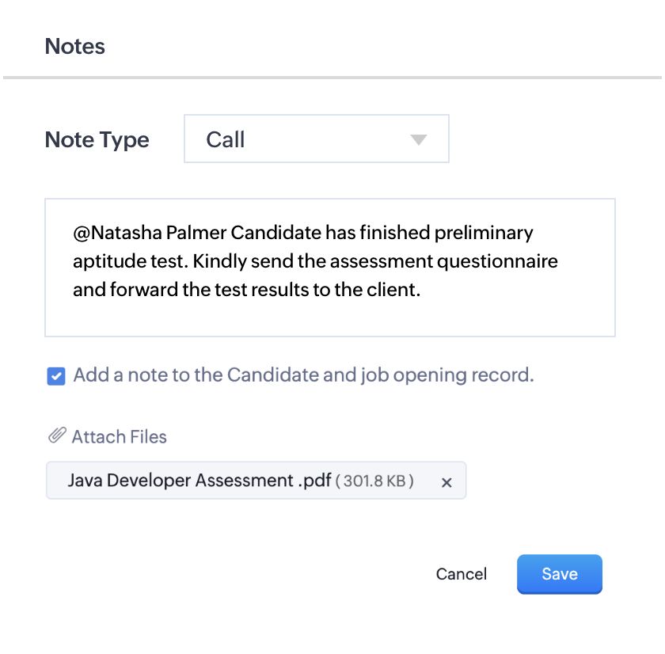Viewport: 665px width, 654px height.
Task: Click the 'Notes' dialog heading
Action: tap(75, 46)
